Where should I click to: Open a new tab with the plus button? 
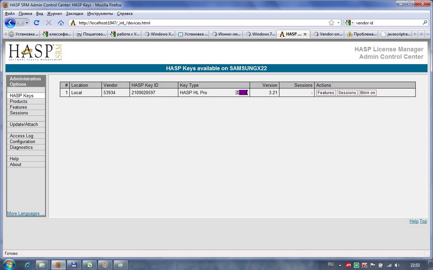click(422, 34)
